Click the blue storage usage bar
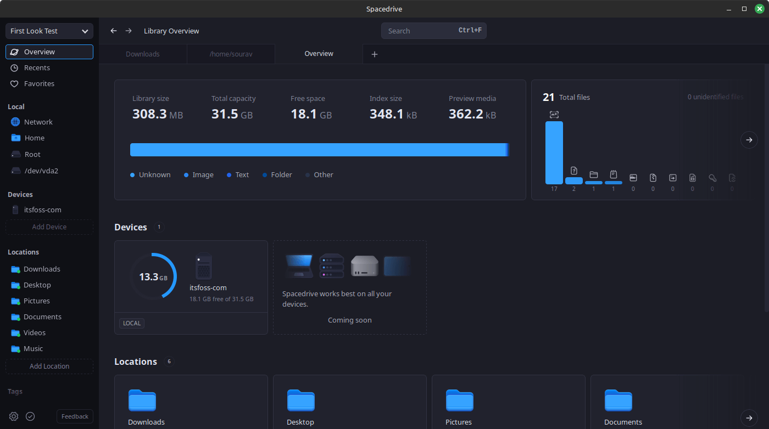769x429 pixels. (x=320, y=149)
